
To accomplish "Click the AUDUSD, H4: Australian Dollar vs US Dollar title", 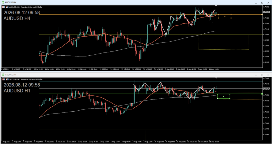I will tap(26, 7).
